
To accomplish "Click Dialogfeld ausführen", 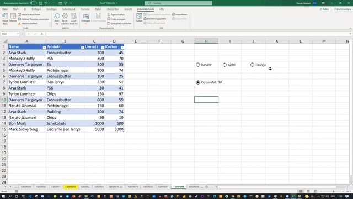I will click(119, 23).
